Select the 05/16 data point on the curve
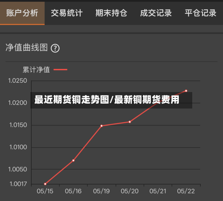The height and width of the screenshot is (201, 223). coord(74,161)
